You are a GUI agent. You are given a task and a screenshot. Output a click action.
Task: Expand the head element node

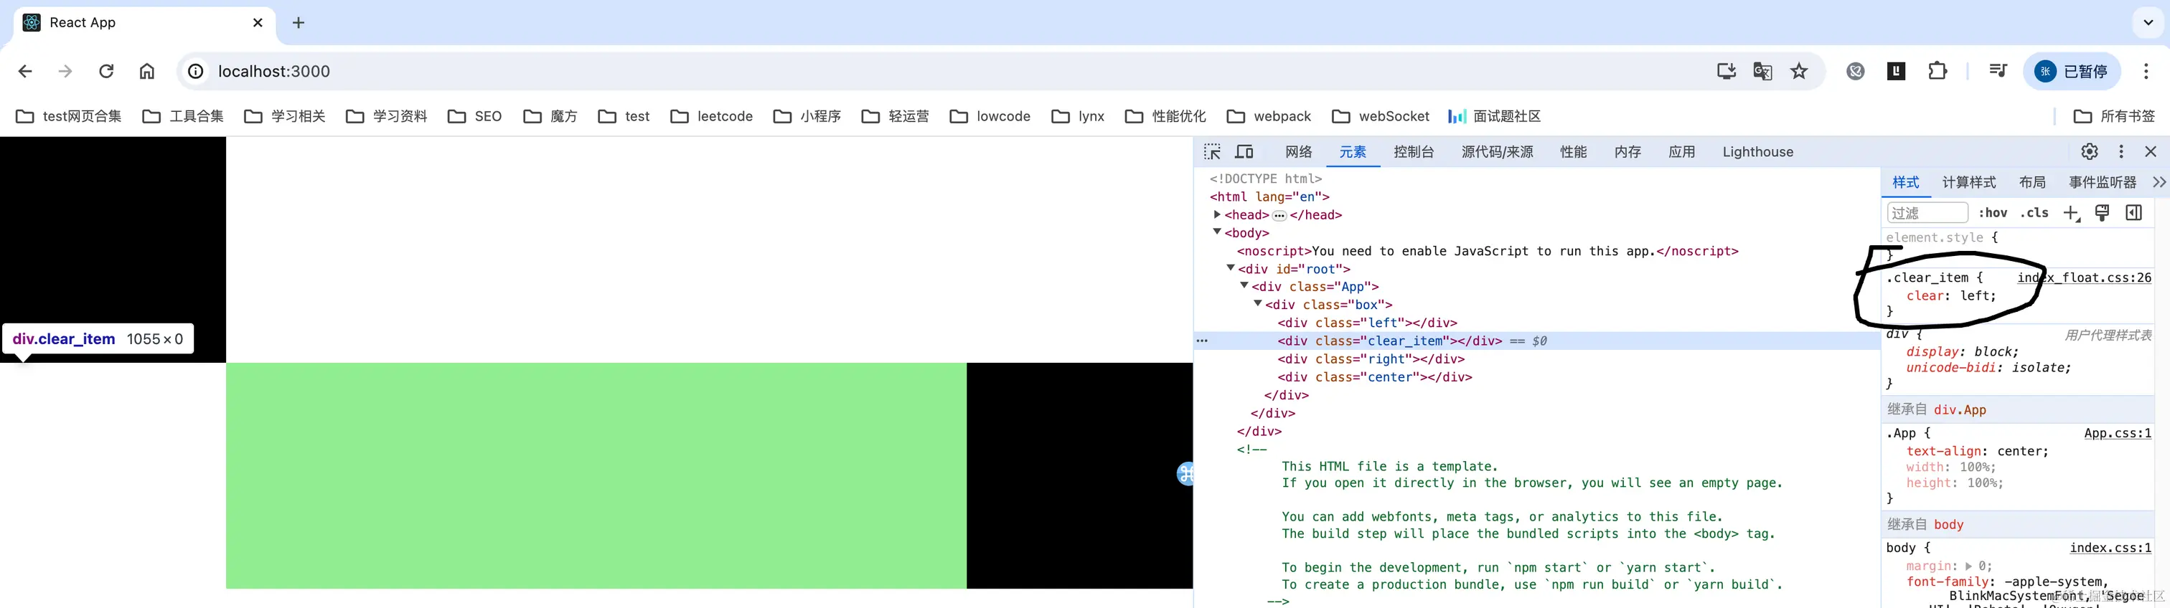(x=1217, y=215)
